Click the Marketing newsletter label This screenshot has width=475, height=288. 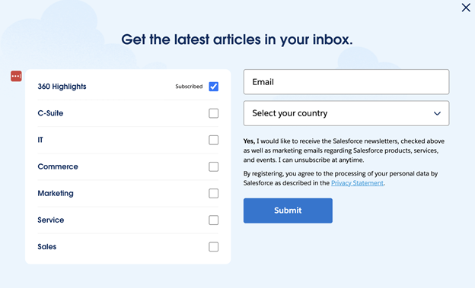(x=56, y=193)
